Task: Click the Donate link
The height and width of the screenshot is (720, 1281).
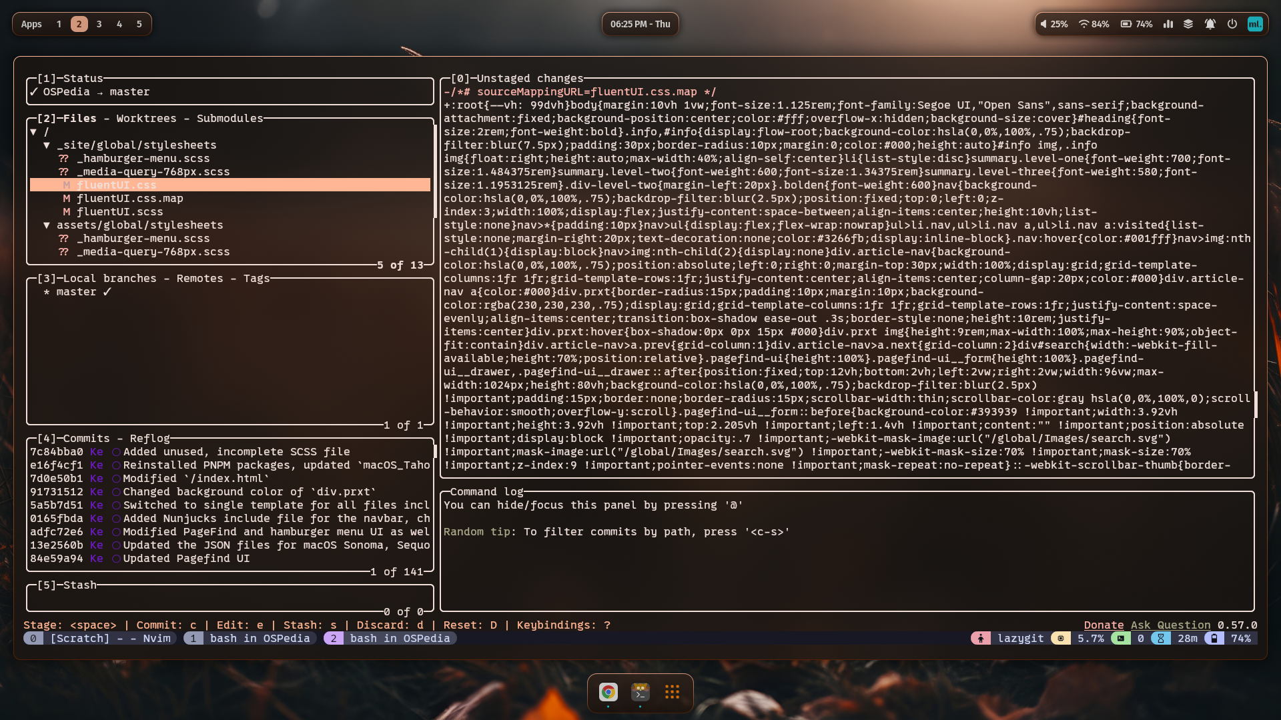Action: click(1104, 625)
